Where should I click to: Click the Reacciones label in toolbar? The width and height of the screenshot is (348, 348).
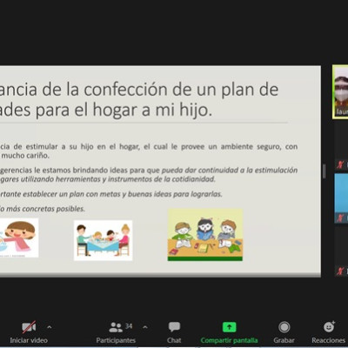[328, 340]
